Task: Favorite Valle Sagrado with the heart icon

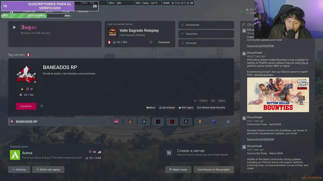Action: tap(151, 42)
